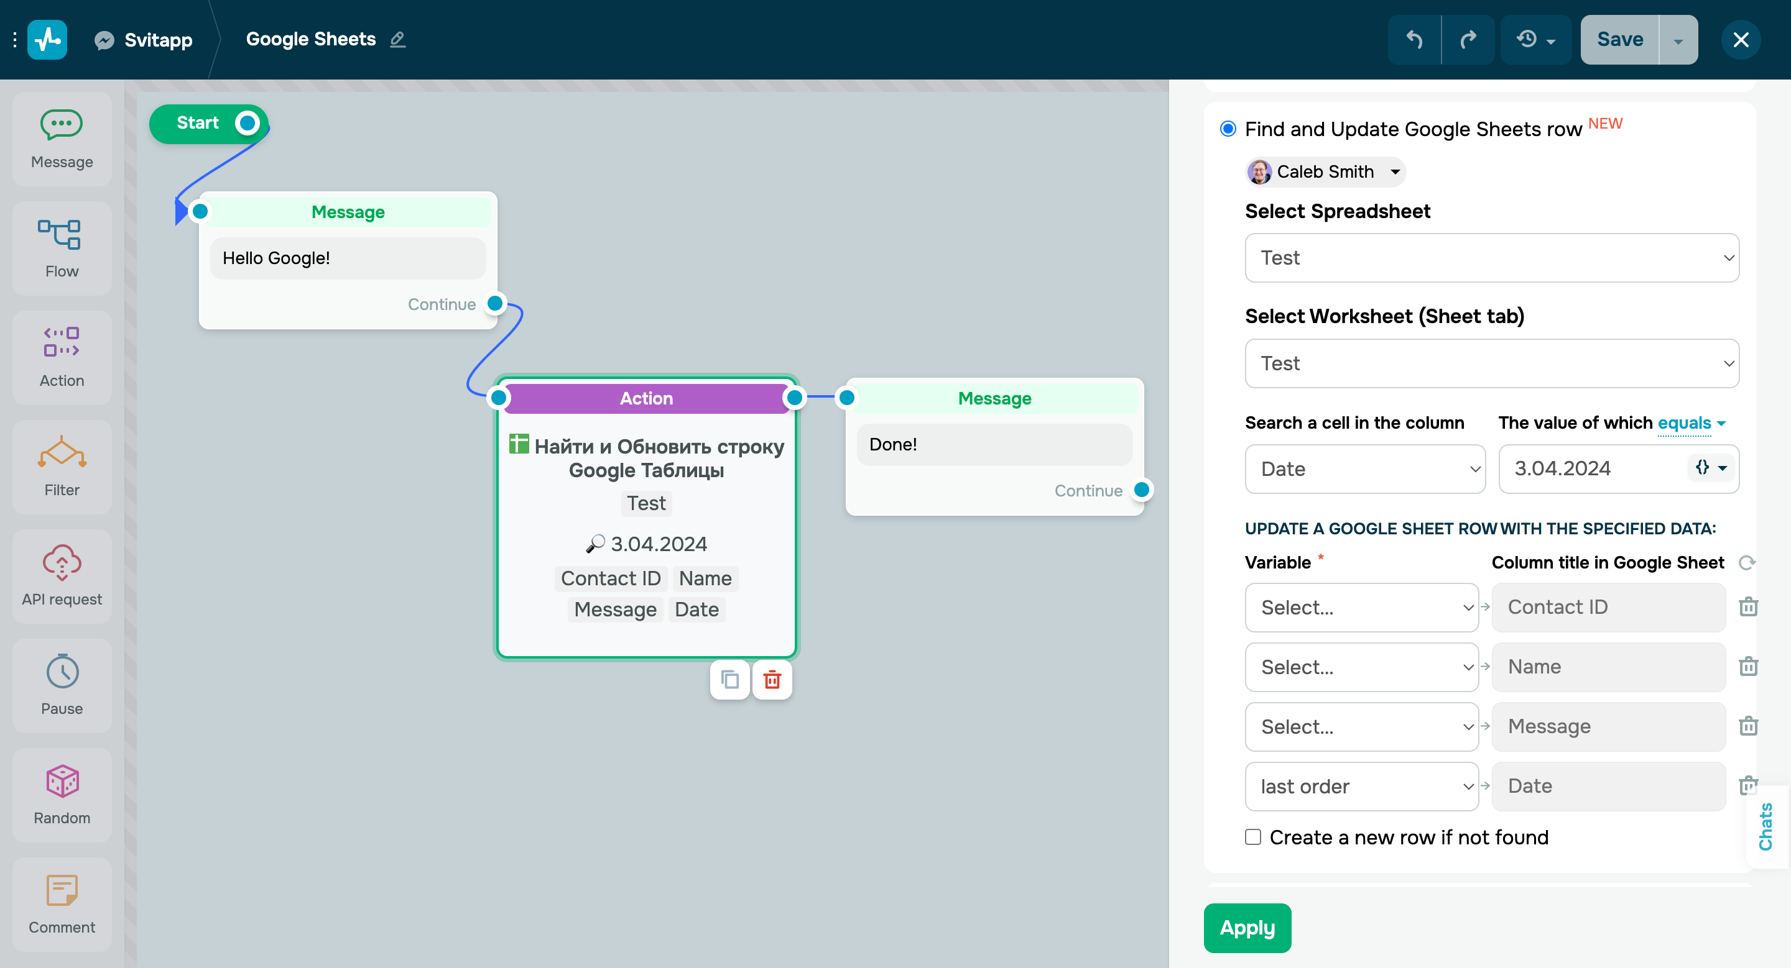
Task: Open the Flow tool in the left sidebar
Action: pyautogui.click(x=61, y=248)
